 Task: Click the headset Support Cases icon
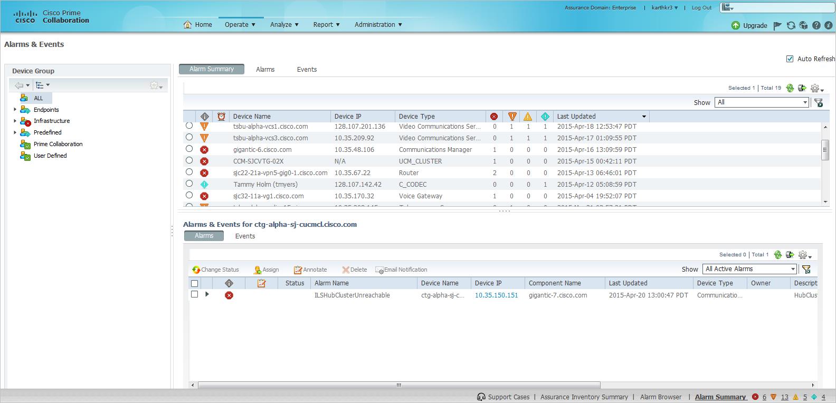(481, 397)
